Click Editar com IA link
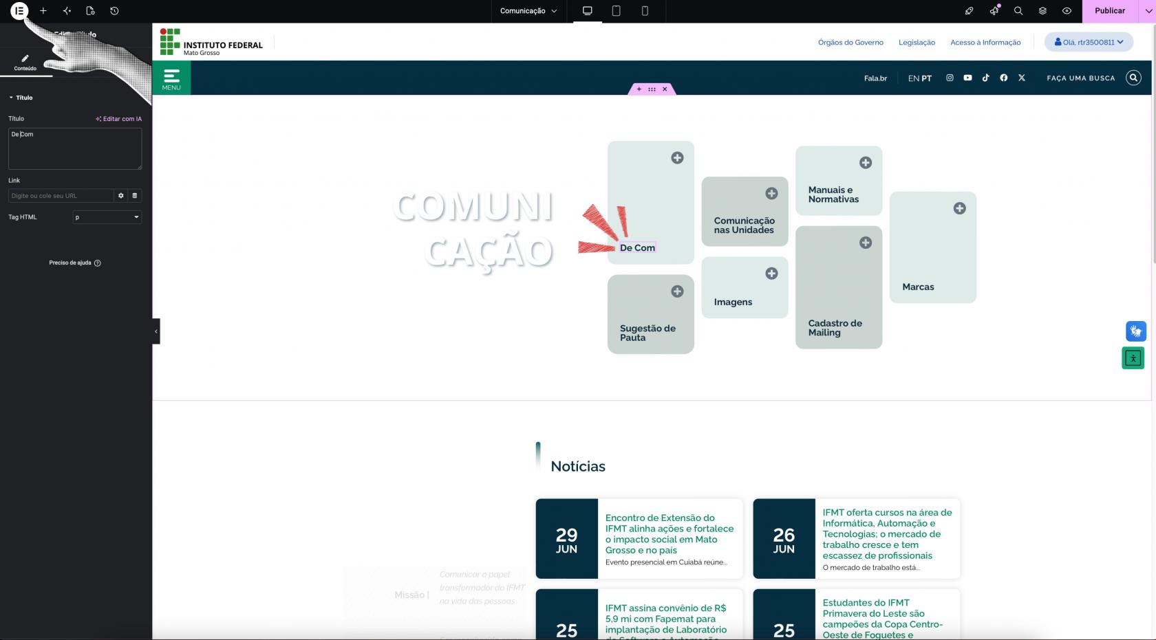Viewport: 1156px width, 640px height. pyautogui.click(x=119, y=119)
